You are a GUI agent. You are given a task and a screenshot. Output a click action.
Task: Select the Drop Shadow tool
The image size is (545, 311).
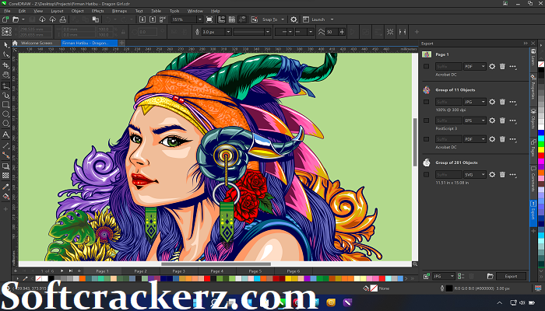pos(6,166)
